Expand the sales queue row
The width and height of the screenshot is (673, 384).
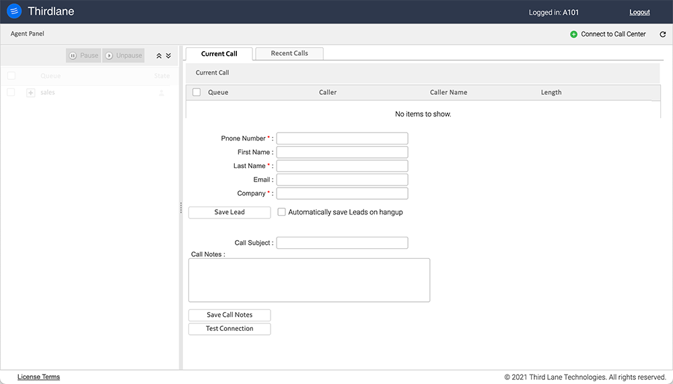coord(30,93)
